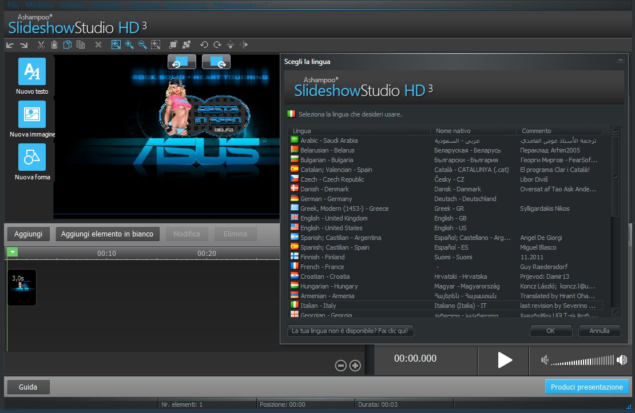Click the Delete X icon in toolbar
The width and height of the screenshot is (635, 413).
click(x=98, y=45)
